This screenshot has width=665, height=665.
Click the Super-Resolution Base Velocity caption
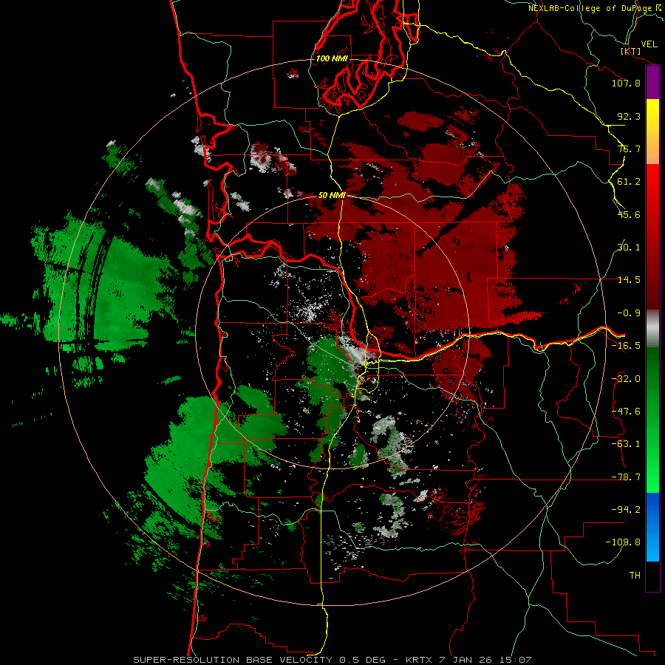332,660
